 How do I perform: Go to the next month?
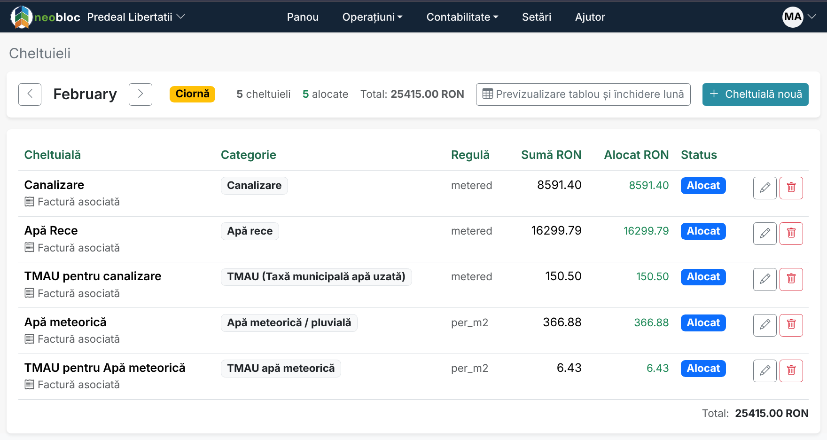(140, 94)
